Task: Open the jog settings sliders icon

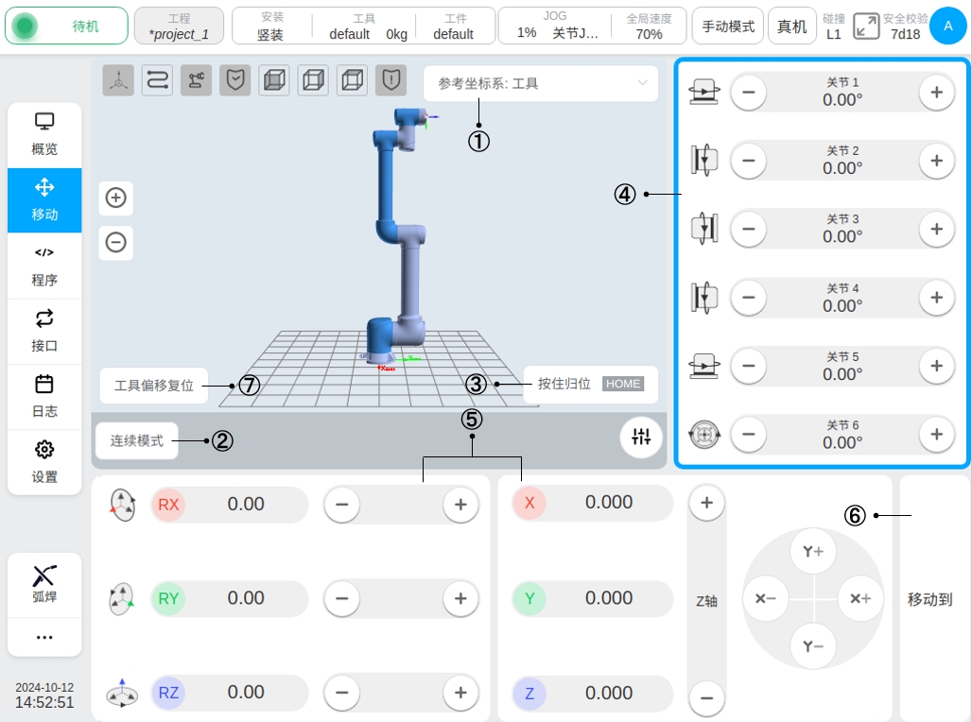Action: 641,437
